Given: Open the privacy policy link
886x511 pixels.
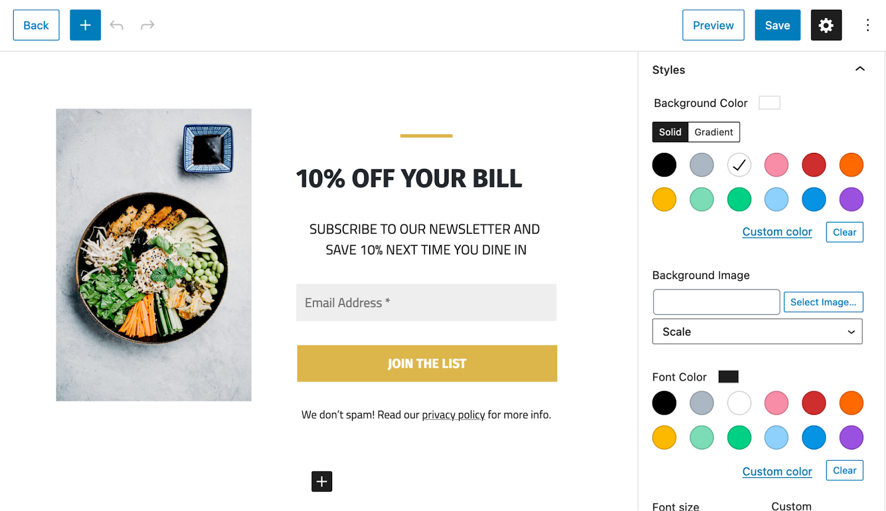Looking at the screenshot, I should coord(453,414).
